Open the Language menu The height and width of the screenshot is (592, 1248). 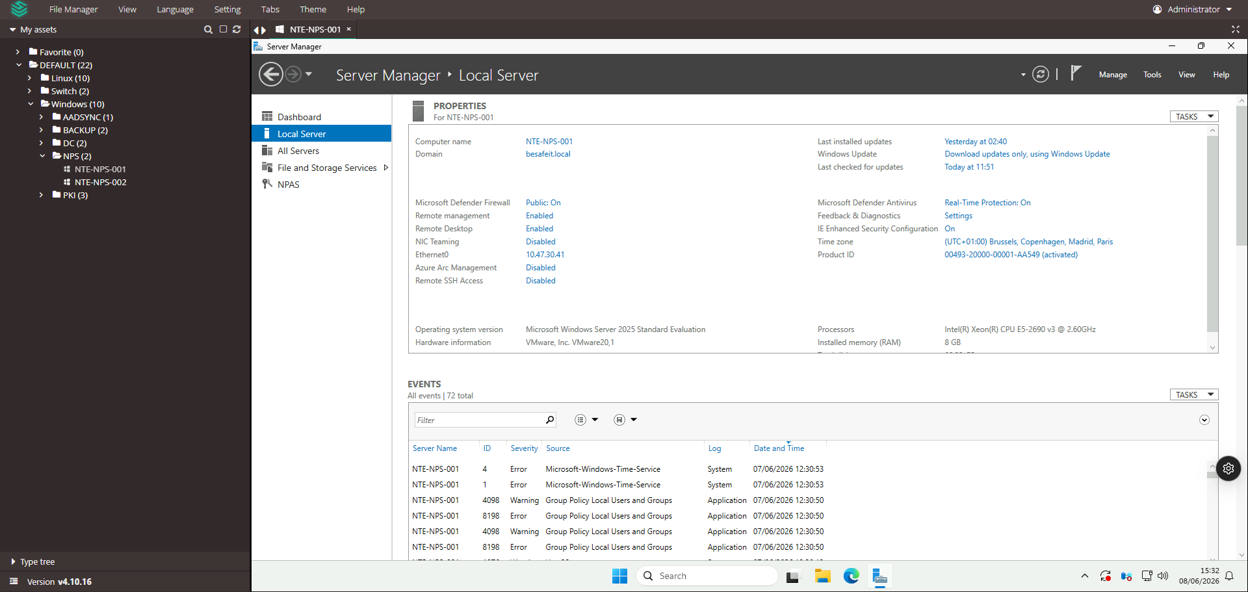pyautogui.click(x=175, y=9)
